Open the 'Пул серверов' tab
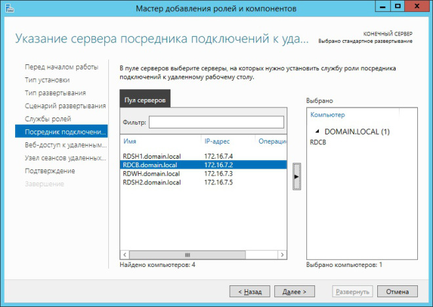The height and width of the screenshot is (307, 433). point(145,100)
